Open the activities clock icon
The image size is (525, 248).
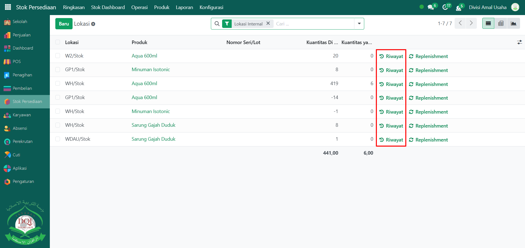tap(445, 7)
